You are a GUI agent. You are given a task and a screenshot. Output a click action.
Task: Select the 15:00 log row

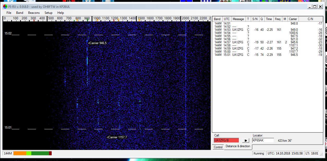point(268,52)
